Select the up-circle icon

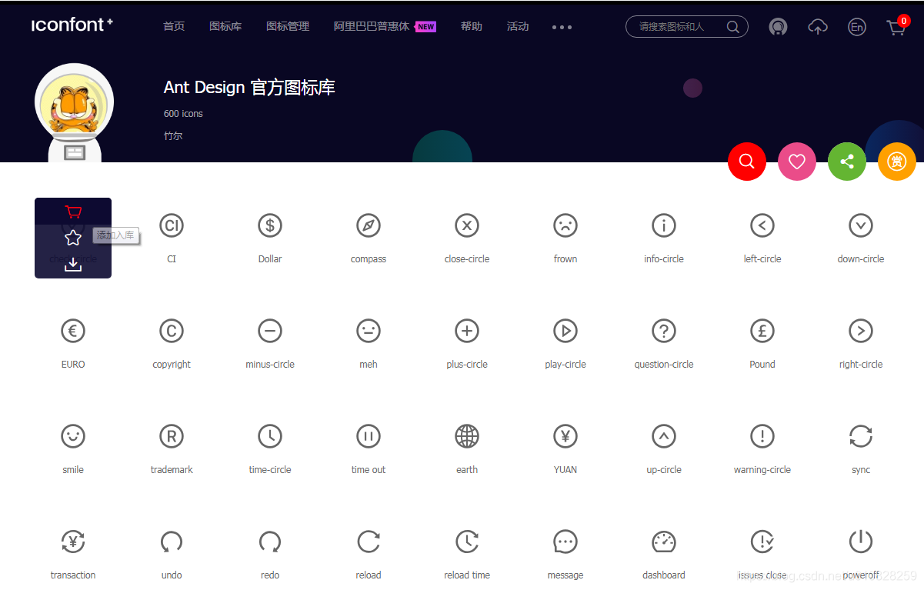(x=664, y=436)
